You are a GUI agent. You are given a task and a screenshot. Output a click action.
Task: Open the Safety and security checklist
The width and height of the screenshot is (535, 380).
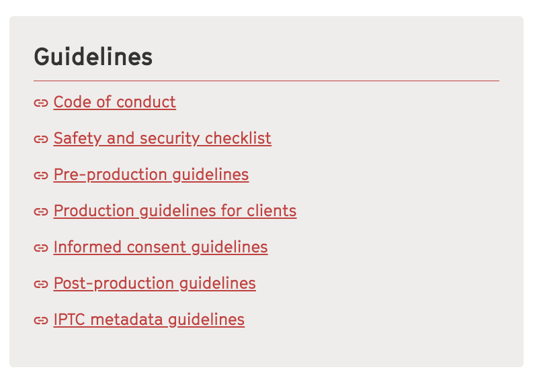163,138
